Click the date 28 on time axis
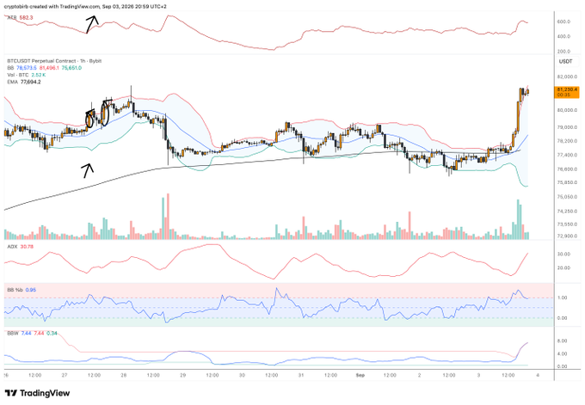585x405 pixels. [124, 375]
